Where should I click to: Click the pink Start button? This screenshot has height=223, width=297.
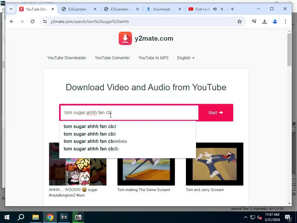tap(215, 113)
